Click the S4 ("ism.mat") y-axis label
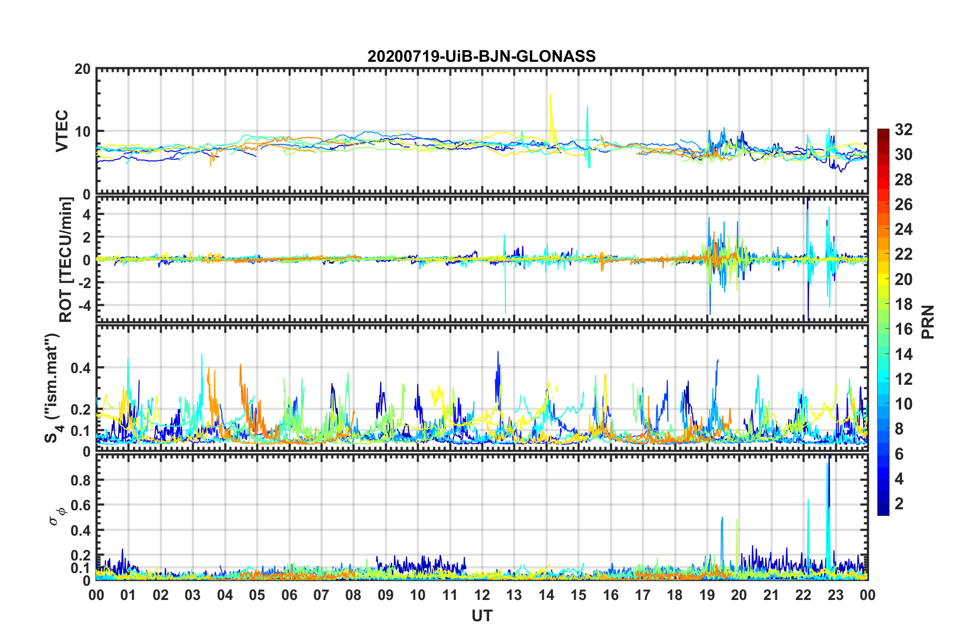Viewport: 964px width, 644px height. click(53, 388)
